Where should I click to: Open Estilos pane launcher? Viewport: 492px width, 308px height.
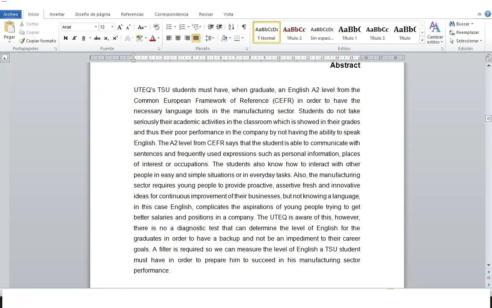(442, 49)
